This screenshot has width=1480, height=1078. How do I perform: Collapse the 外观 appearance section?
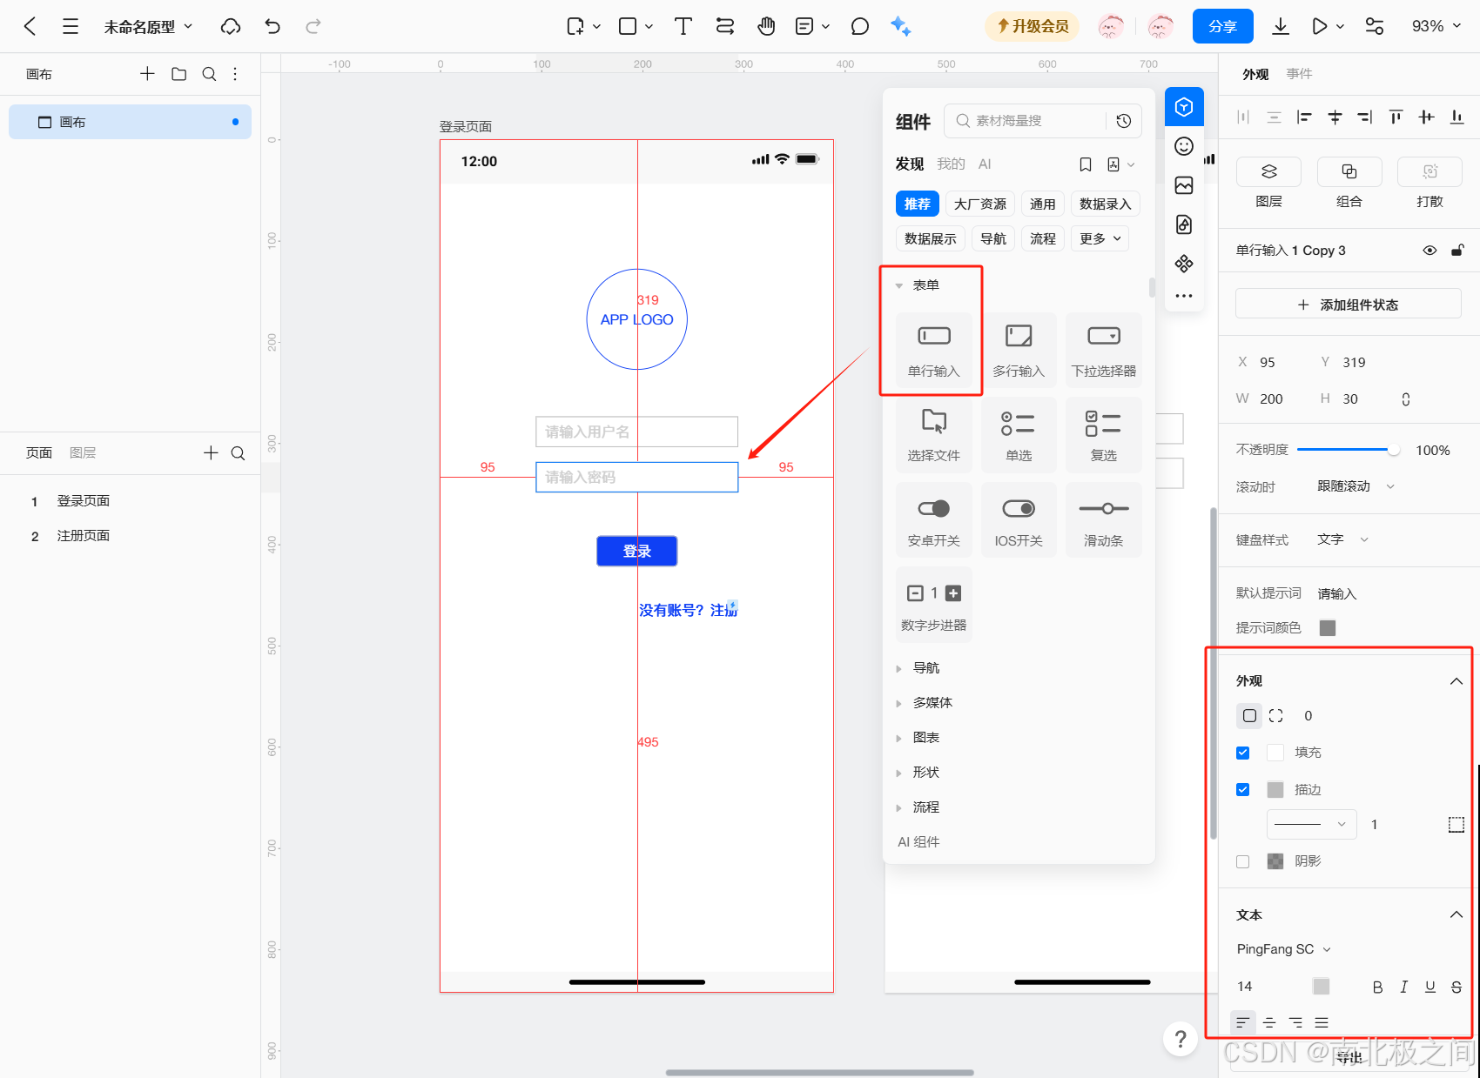click(x=1456, y=681)
